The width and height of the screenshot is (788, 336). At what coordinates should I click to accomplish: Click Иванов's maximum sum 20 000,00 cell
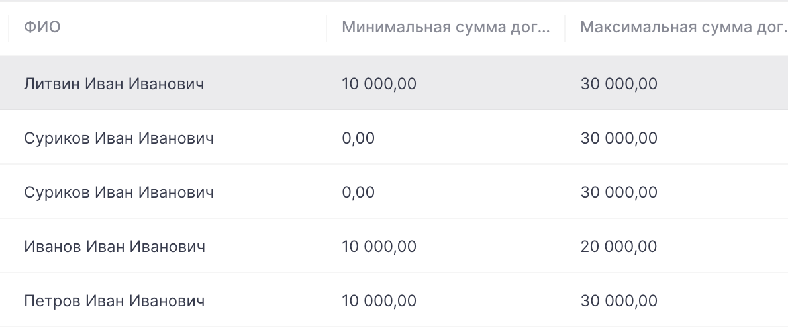[x=619, y=247]
